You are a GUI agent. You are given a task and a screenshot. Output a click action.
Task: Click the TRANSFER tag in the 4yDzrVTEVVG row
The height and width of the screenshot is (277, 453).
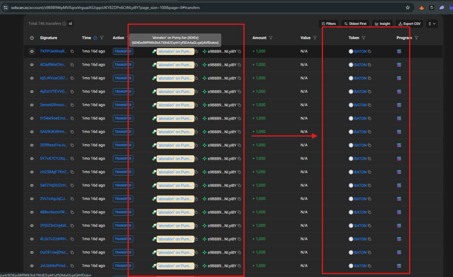(x=123, y=92)
